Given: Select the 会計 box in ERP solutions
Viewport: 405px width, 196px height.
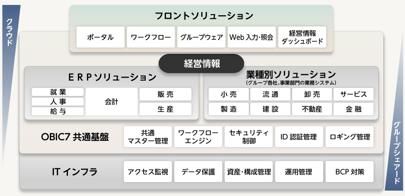Looking at the screenshot, I should [112, 102].
